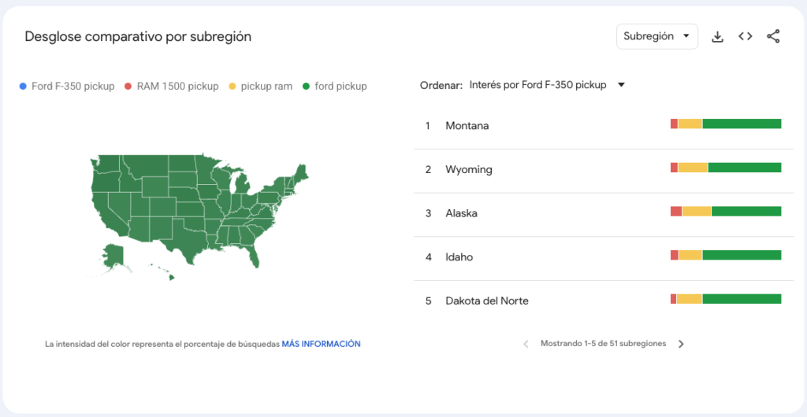Image resolution: width=807 pixels, height=417 pixels.
Task: Click Montana's stacked interest bar
Action: point(725,124)
